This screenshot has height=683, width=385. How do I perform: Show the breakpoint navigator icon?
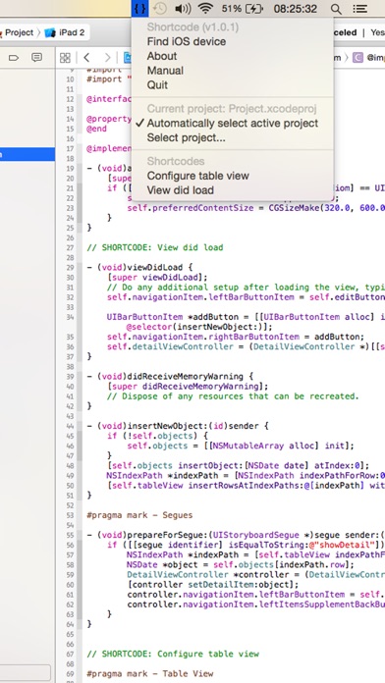pos(14,58)
